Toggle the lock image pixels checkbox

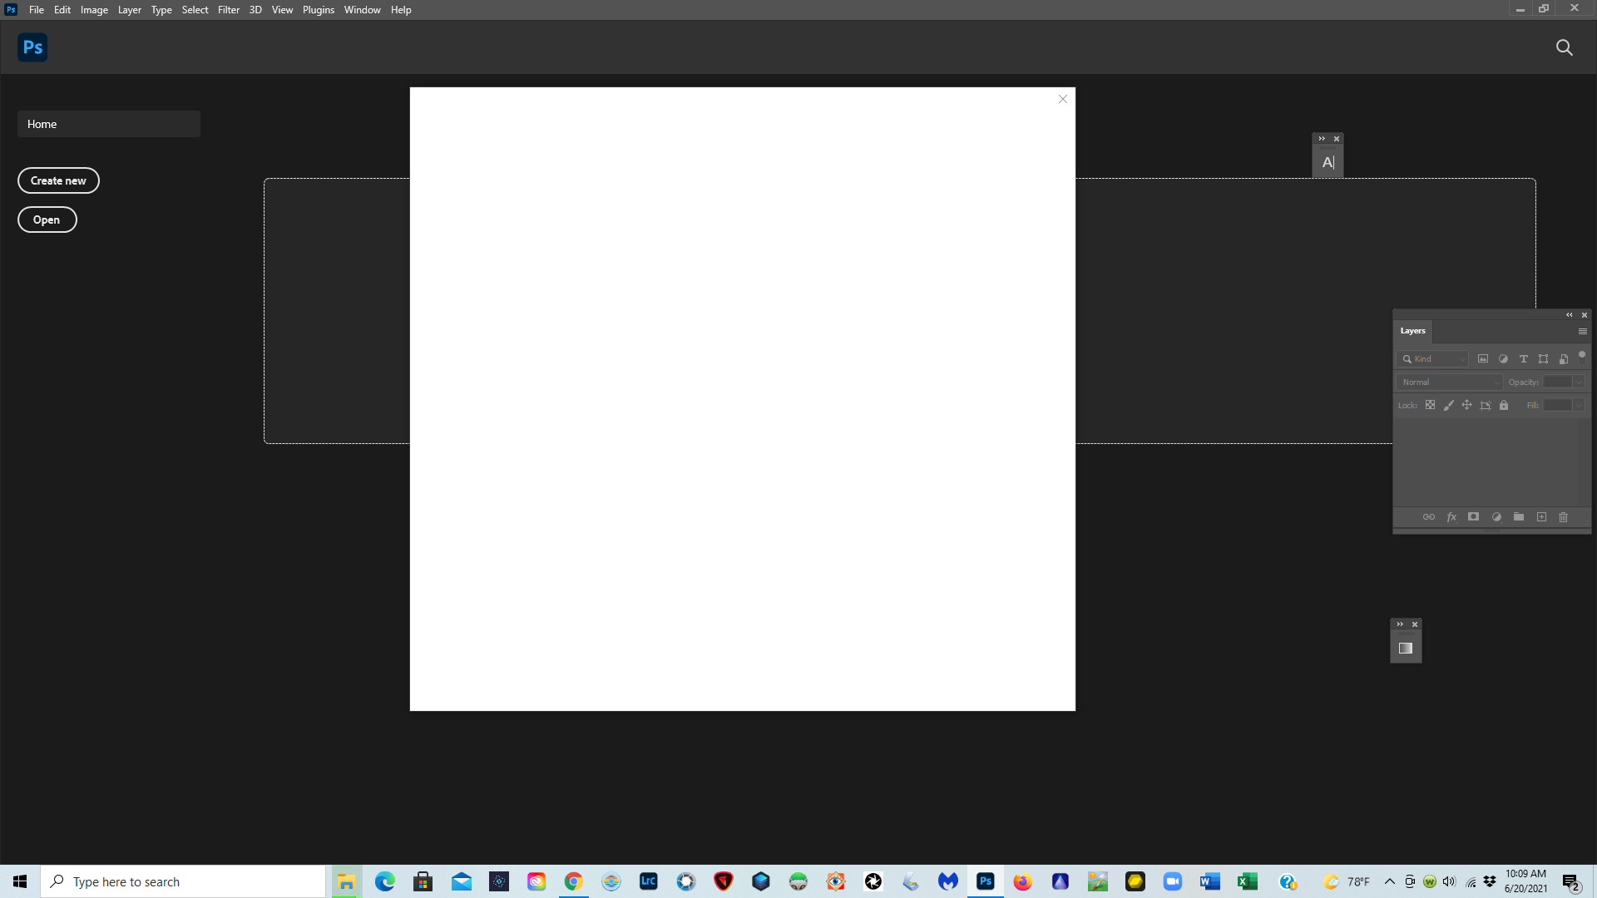(1448, 405)
